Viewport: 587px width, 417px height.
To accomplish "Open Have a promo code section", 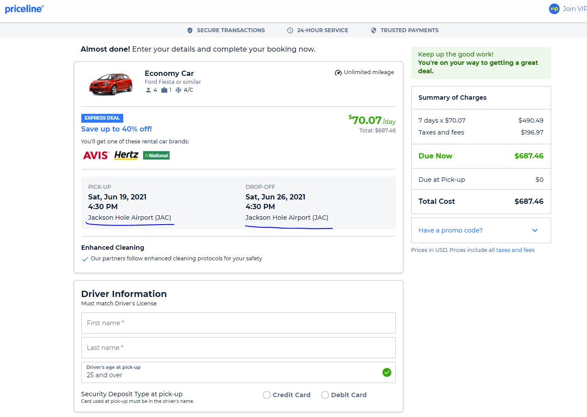I will tap(451, 230).
